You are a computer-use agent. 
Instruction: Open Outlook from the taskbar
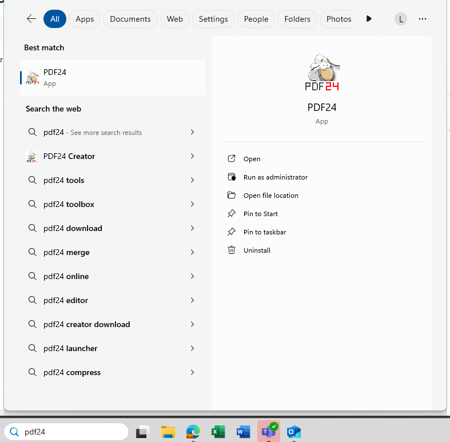pos(294,432)
